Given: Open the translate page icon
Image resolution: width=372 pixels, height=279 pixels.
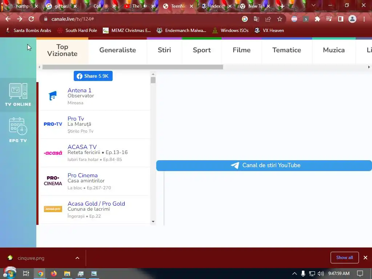Looking at the screenshot, I should (256, 19).
